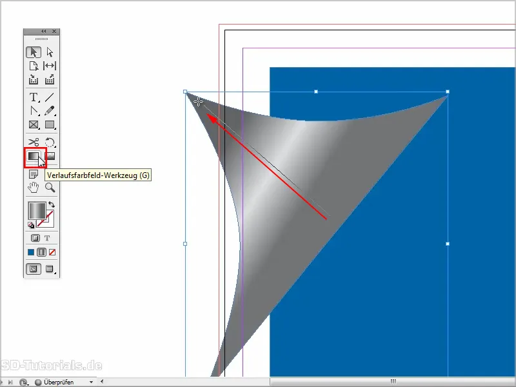Apply gradient button in toolbox

tap(41, 252)
